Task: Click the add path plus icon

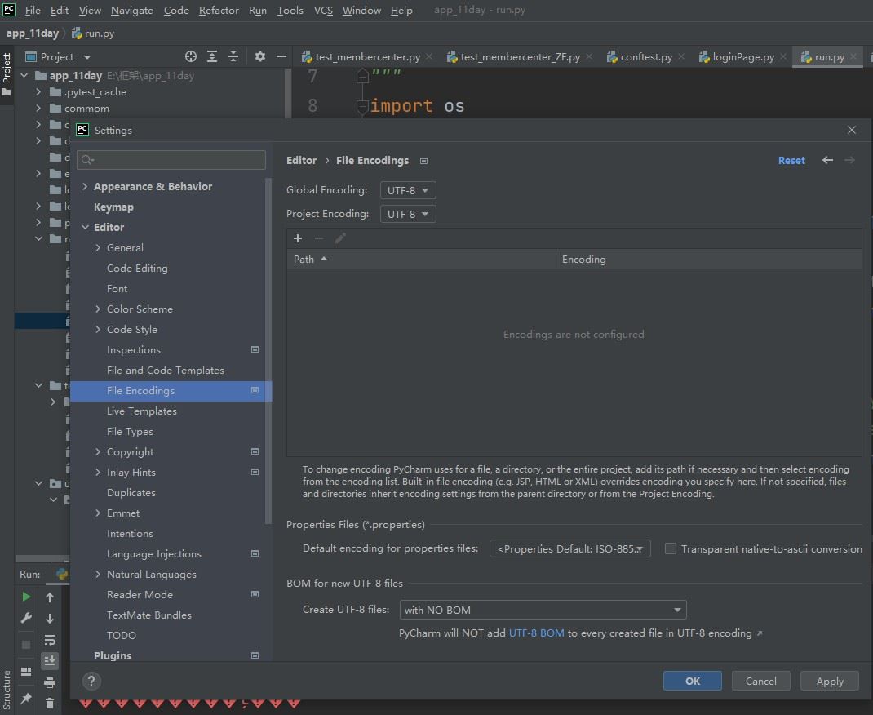Action: pos(298,238)
